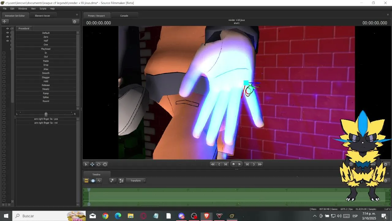The height and width of the screenshot is (221, 392).
Task: Open the Transform dropdown in timeline
Action: (136, 181)
